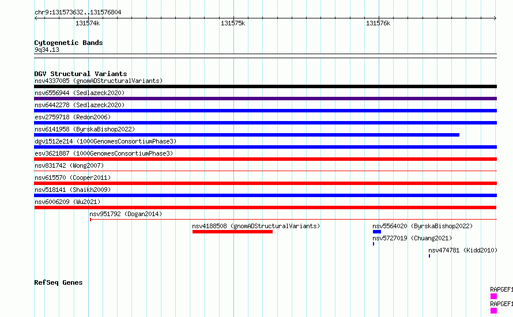Open dgv1512e214 (1000GenomesConsortiumPhase3) label
This screenshot has width=513, height=317.
(105, 141)
